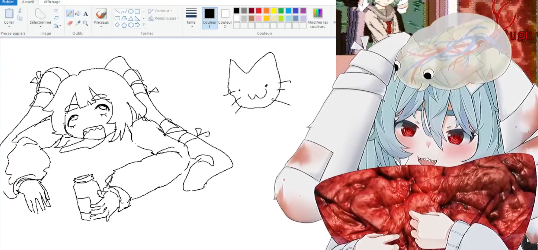Click the Copy icon in Presse-papiers

(20, 18)
